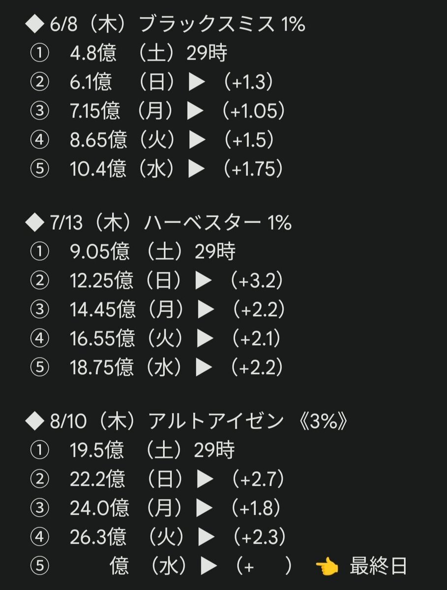
Task: Click the play triangle beside 10.4億（水）
Action: click(197, 169)
